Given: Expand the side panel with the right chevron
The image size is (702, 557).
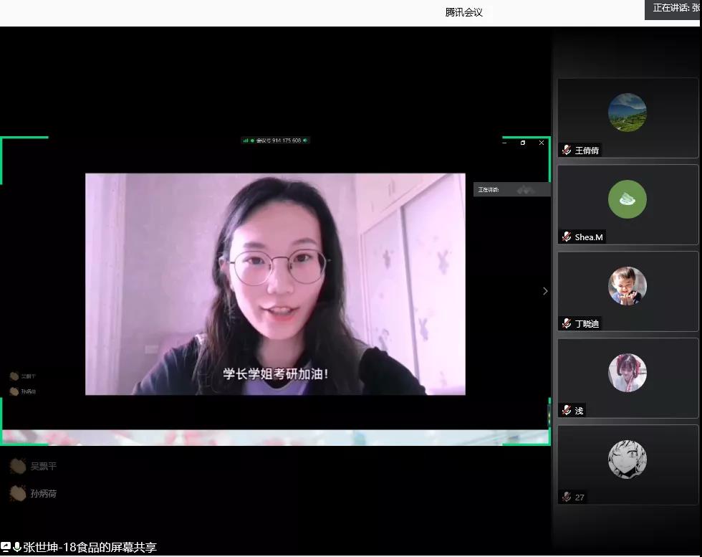Looking at the screenshot, I should tap(545, 291).
